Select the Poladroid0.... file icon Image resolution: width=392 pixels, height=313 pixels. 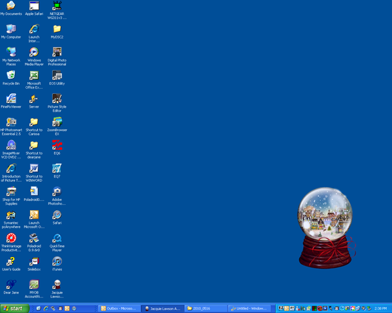(x=34, y=194)
